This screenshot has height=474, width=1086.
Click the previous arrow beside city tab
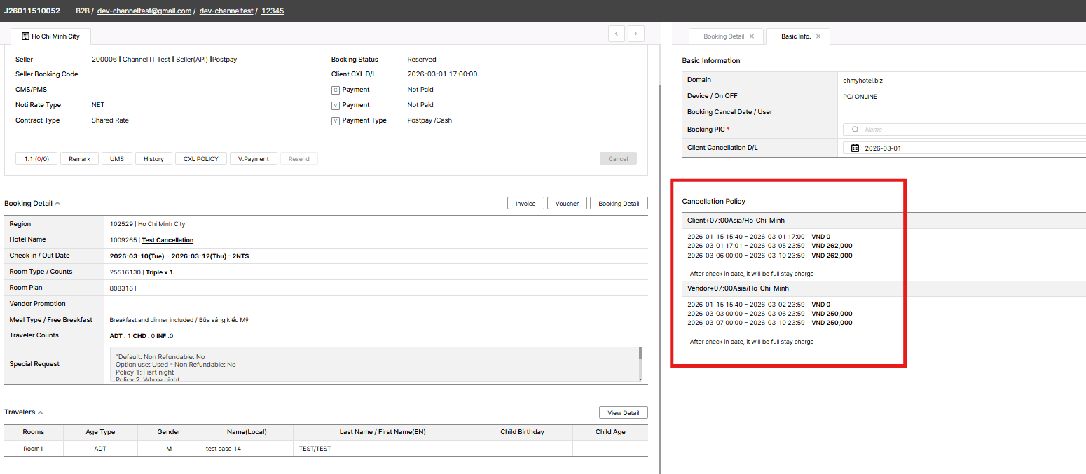click(617, 34)
